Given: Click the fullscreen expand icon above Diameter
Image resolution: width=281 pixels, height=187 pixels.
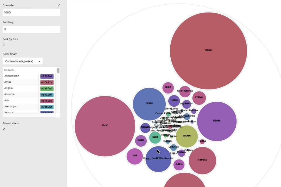Looking at the screenshot, I should point(59,5).
